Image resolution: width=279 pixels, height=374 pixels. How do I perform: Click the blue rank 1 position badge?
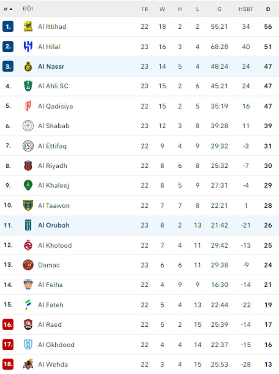tap(8, 27)
